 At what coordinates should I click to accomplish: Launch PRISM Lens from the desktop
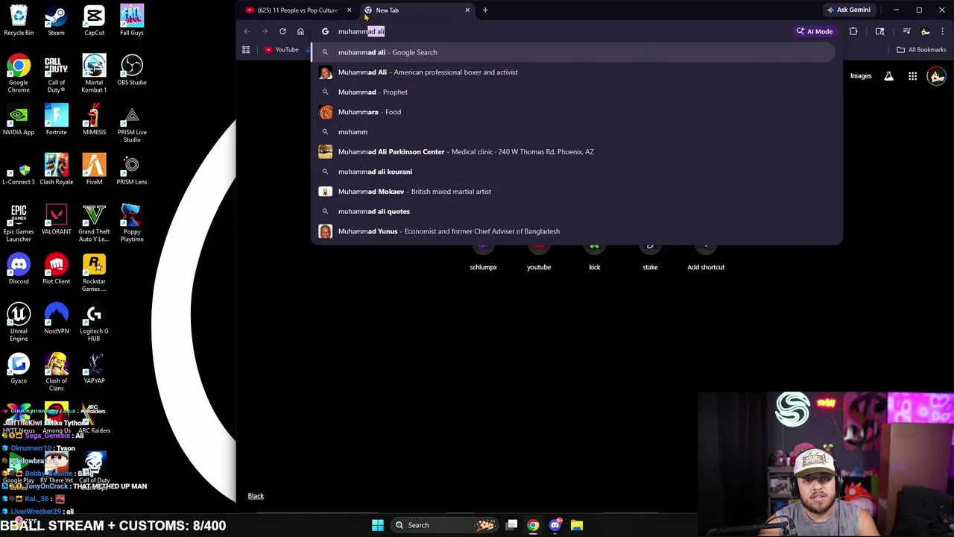[x=132, y=169]
